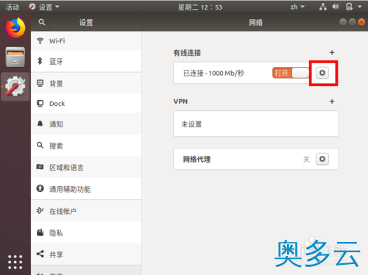
Task: Launch Firefox from the dock
Action: (x=15, y=28)
